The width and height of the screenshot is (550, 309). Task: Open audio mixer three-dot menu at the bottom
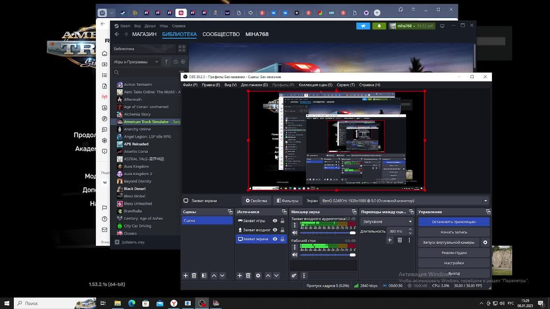point(304,276)
